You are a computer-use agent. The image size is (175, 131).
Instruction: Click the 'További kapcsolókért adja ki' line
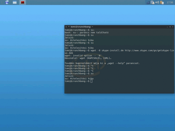click(x=102, y=63)
